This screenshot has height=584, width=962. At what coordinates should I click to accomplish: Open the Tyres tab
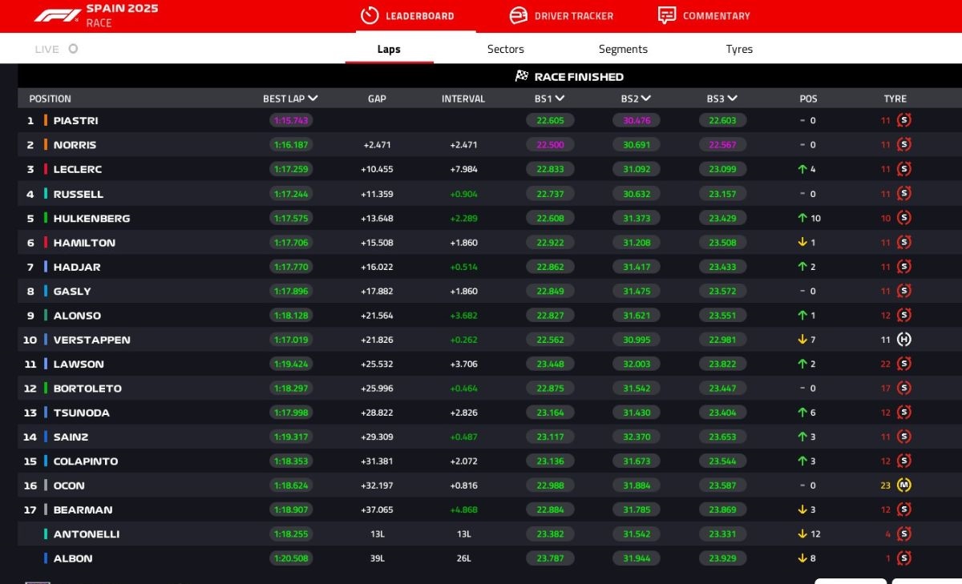738,49
